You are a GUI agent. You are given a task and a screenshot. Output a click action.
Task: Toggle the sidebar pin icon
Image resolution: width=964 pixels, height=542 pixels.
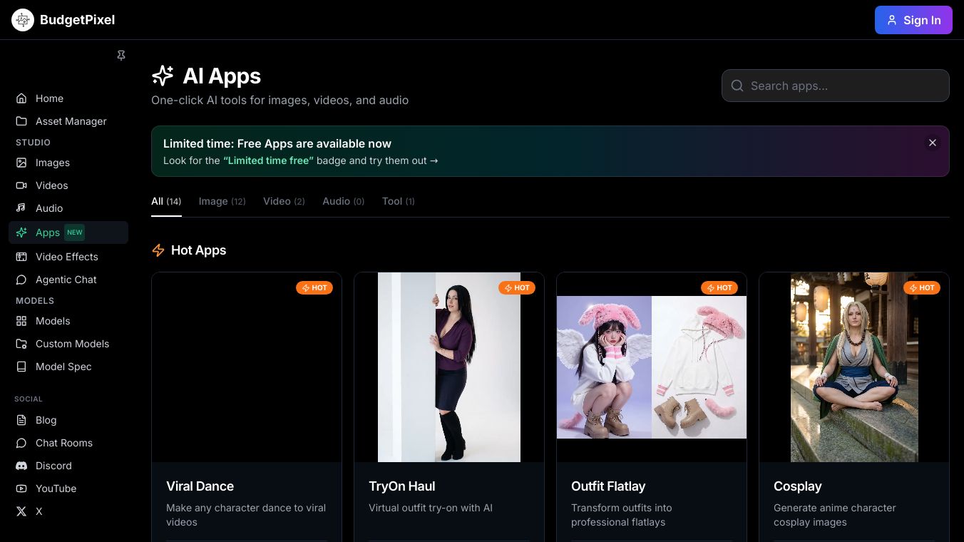click(121, 56)
